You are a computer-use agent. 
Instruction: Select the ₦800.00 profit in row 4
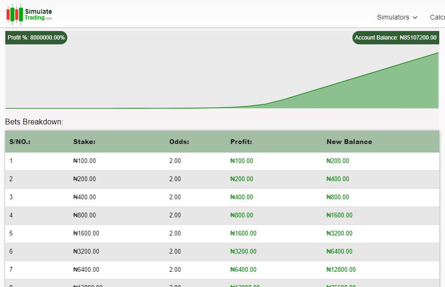coord(242,215)
